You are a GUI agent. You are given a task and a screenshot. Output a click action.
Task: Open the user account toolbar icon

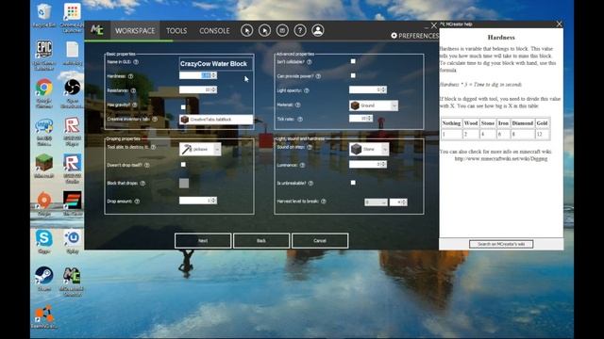point(318,30)
